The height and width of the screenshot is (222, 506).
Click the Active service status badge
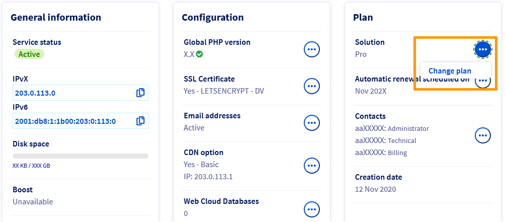29,54
